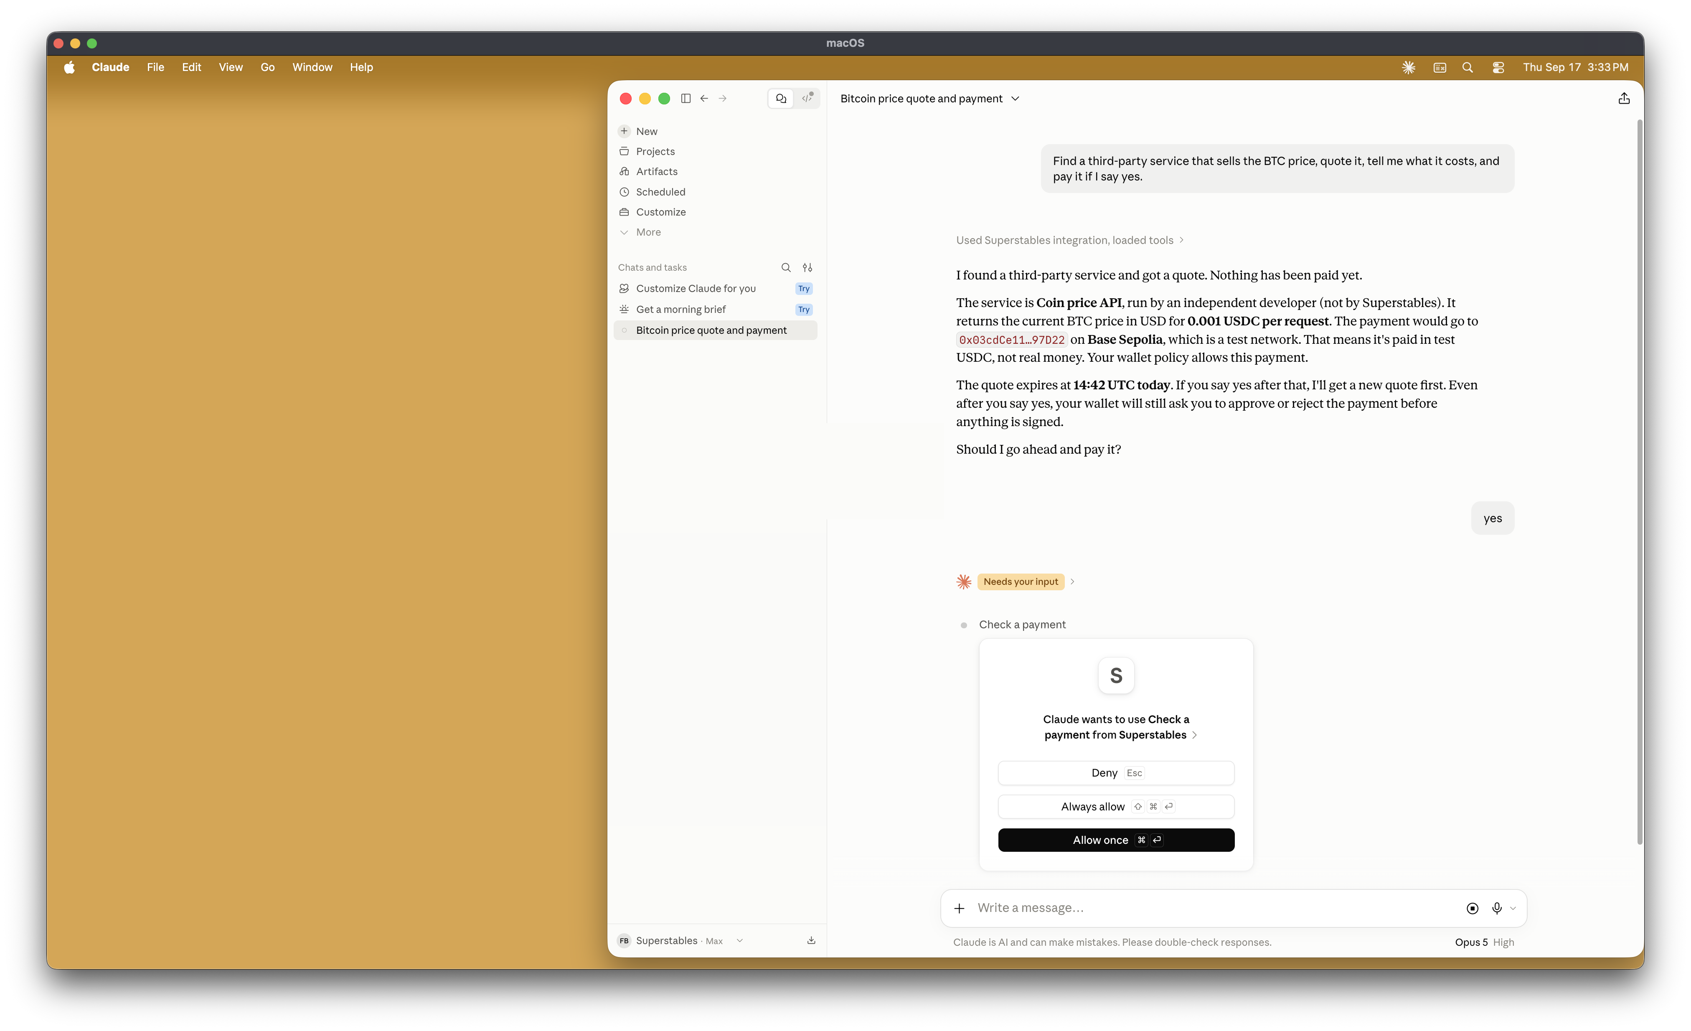1691x1031 pixels.
Task: Open Control Center in menu bar
Action: [x=1498, y=66]
